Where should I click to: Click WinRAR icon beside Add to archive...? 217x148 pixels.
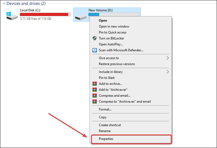(x=95, y=84)
